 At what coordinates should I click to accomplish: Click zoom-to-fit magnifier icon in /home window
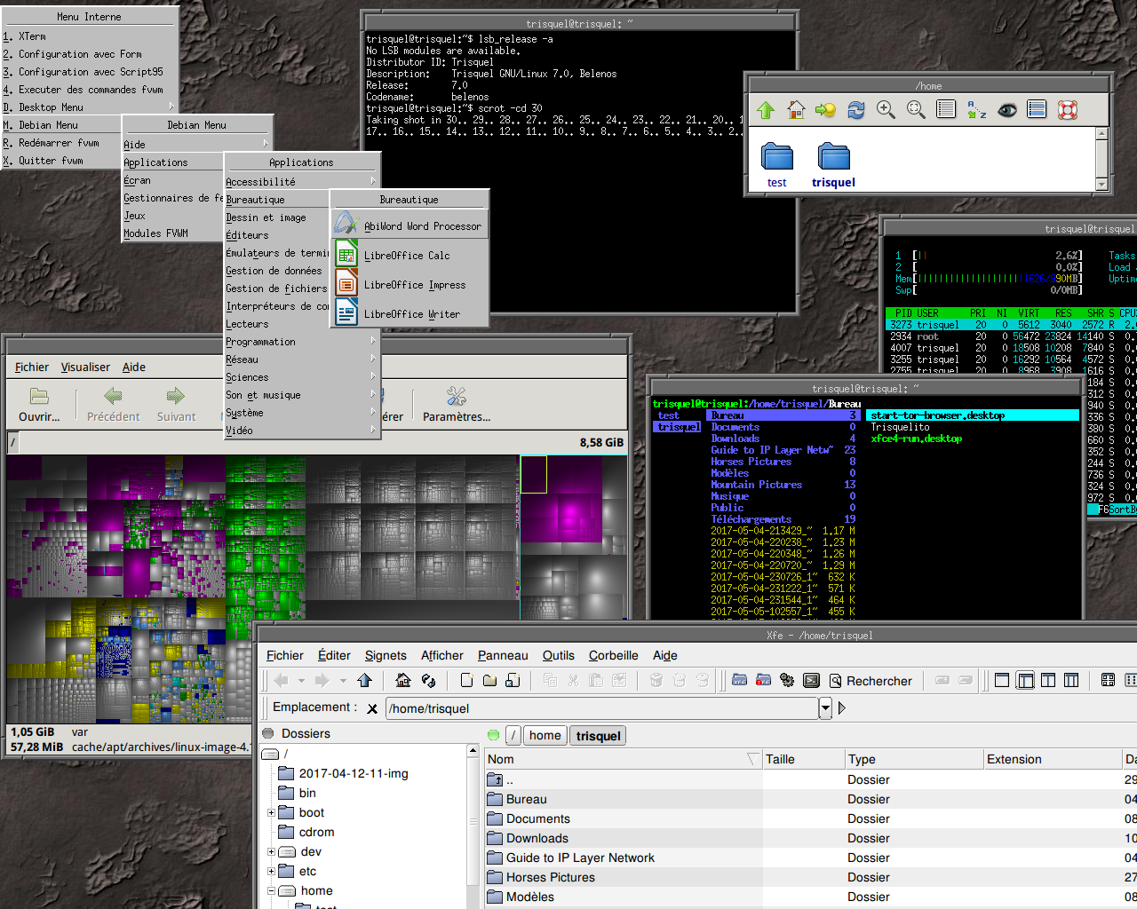click(916, 110)
